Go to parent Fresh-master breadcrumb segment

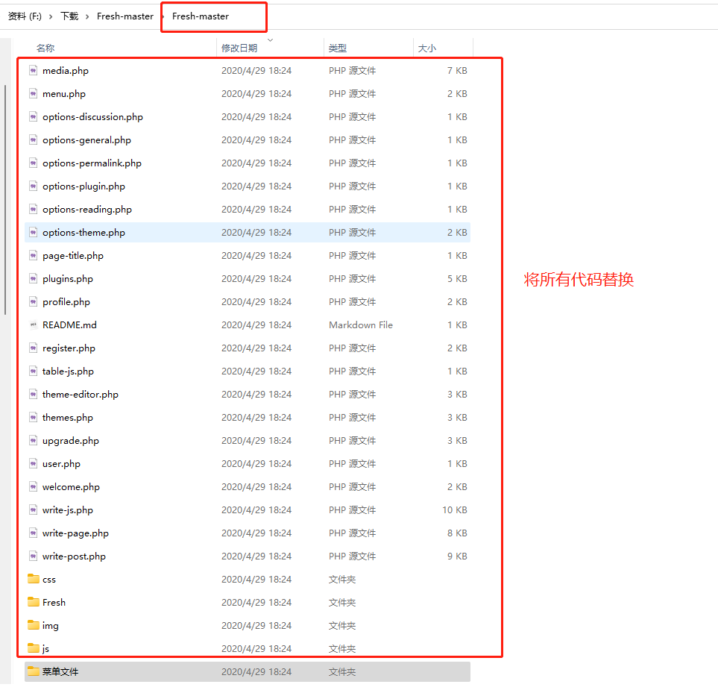(125, 16)
